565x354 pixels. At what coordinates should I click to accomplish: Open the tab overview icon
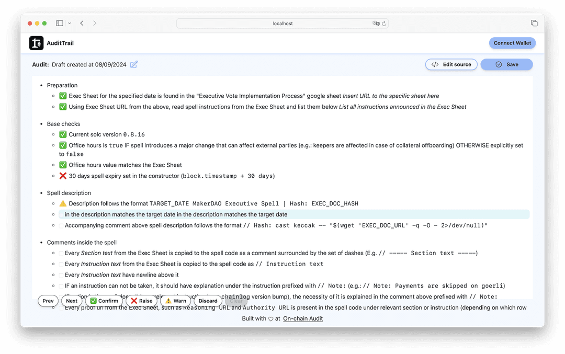(534, 23)
